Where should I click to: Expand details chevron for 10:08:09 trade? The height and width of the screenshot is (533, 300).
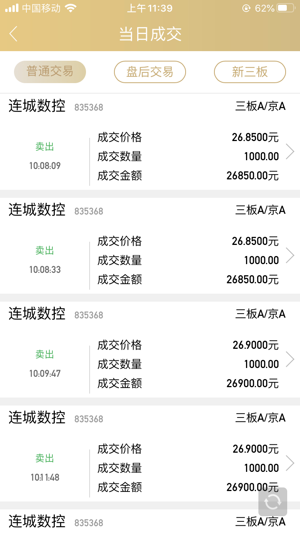[290, 151]
